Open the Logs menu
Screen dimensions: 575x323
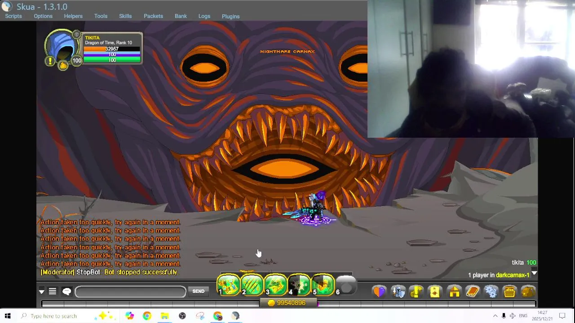(204, 16)
